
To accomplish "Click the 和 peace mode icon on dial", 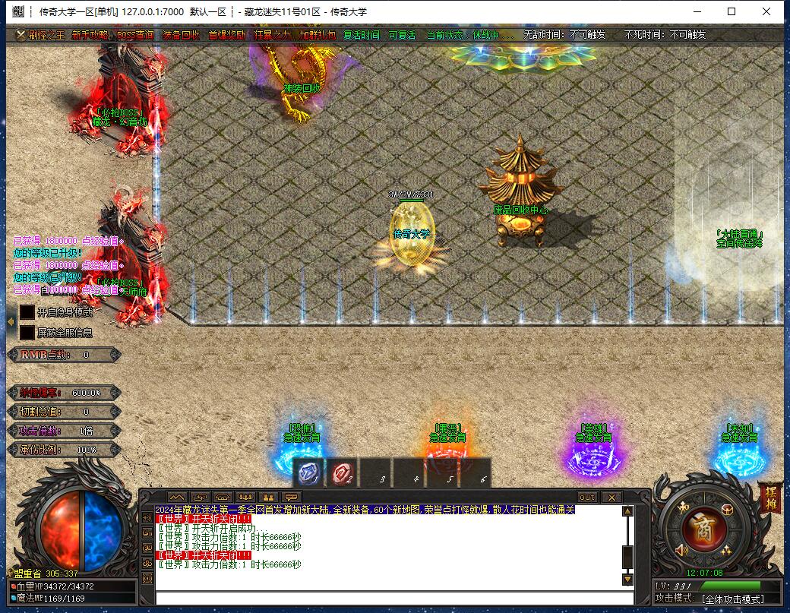I will tap(683, 507).
